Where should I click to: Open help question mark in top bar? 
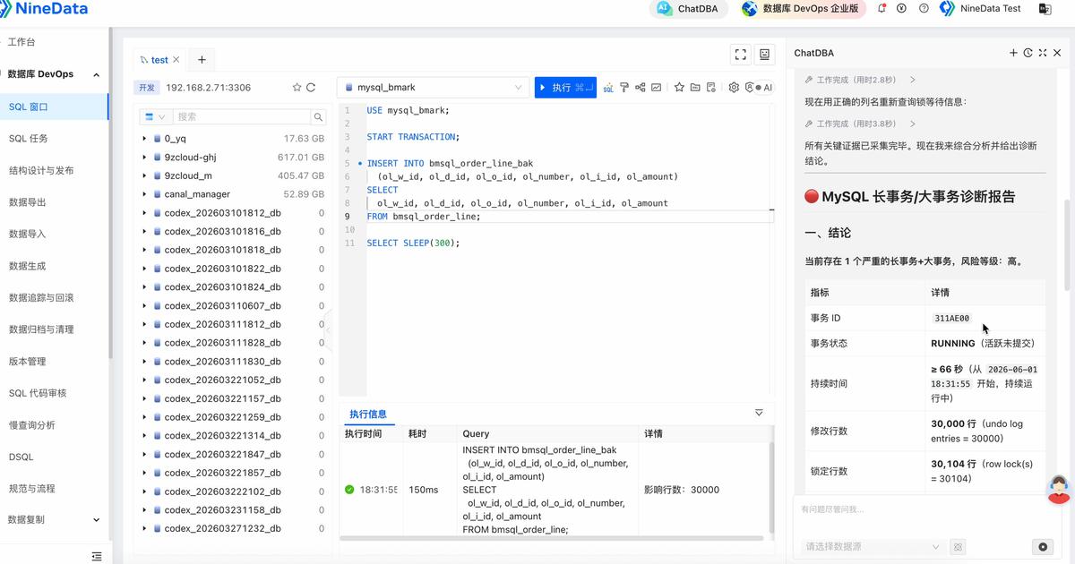tap(924, 8)
